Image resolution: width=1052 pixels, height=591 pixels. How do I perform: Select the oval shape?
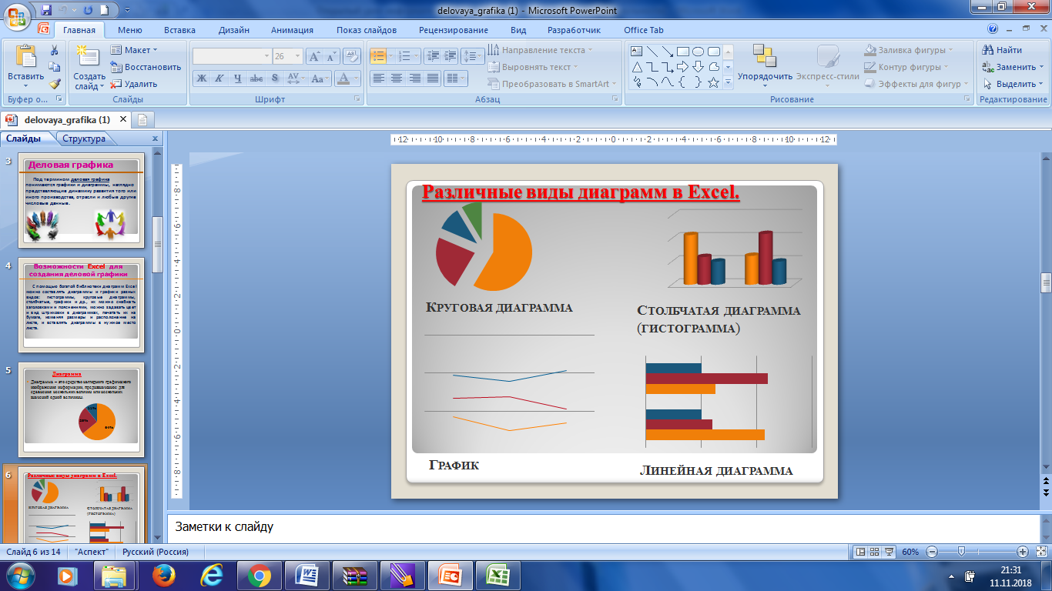pyautogui.click(x=698, y=52)
